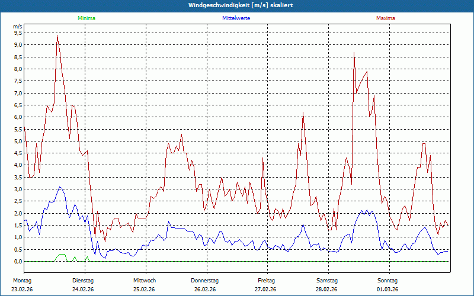Image resolution: width=474 pixels, height=296 pixels.
Task: Click the date 24.02.26
Action: point(83,289)
